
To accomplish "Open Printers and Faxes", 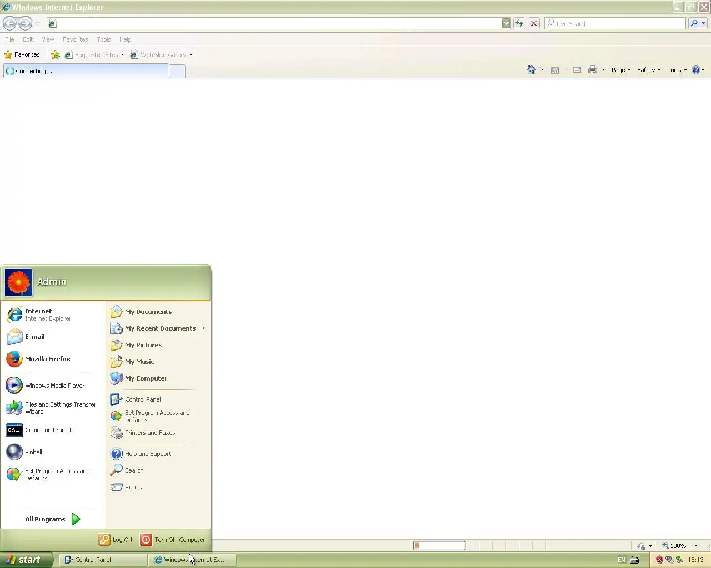I will (x=158, y=433).
